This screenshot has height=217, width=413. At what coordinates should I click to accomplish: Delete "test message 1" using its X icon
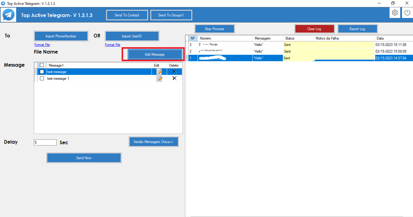174,78
